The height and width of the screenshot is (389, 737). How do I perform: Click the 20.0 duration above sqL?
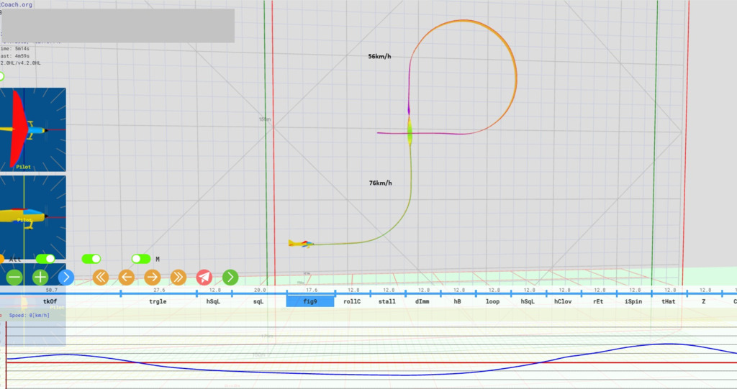coord(259,290)
